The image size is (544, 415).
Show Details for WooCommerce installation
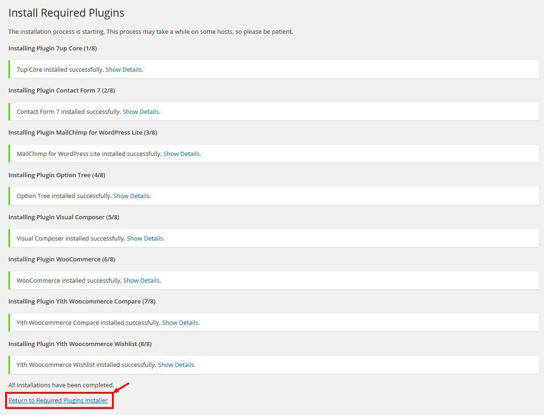point(141,280)
